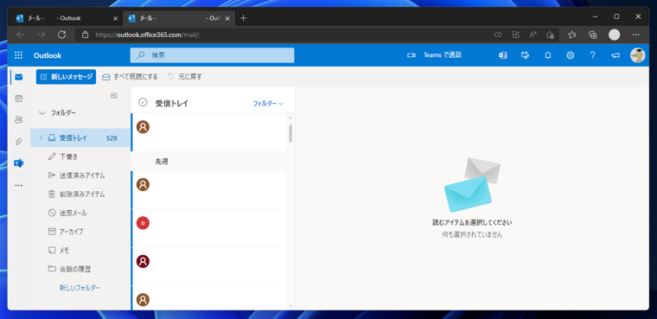Toggle select-all circle beside Inbox heading
The height and width of the screenshot is (319, 657).
click(x=143, y=102)
